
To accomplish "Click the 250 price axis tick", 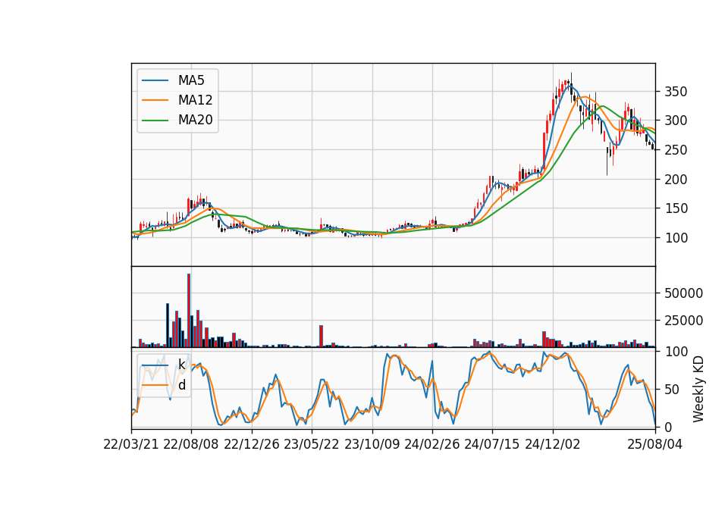I will coord(676,150).
